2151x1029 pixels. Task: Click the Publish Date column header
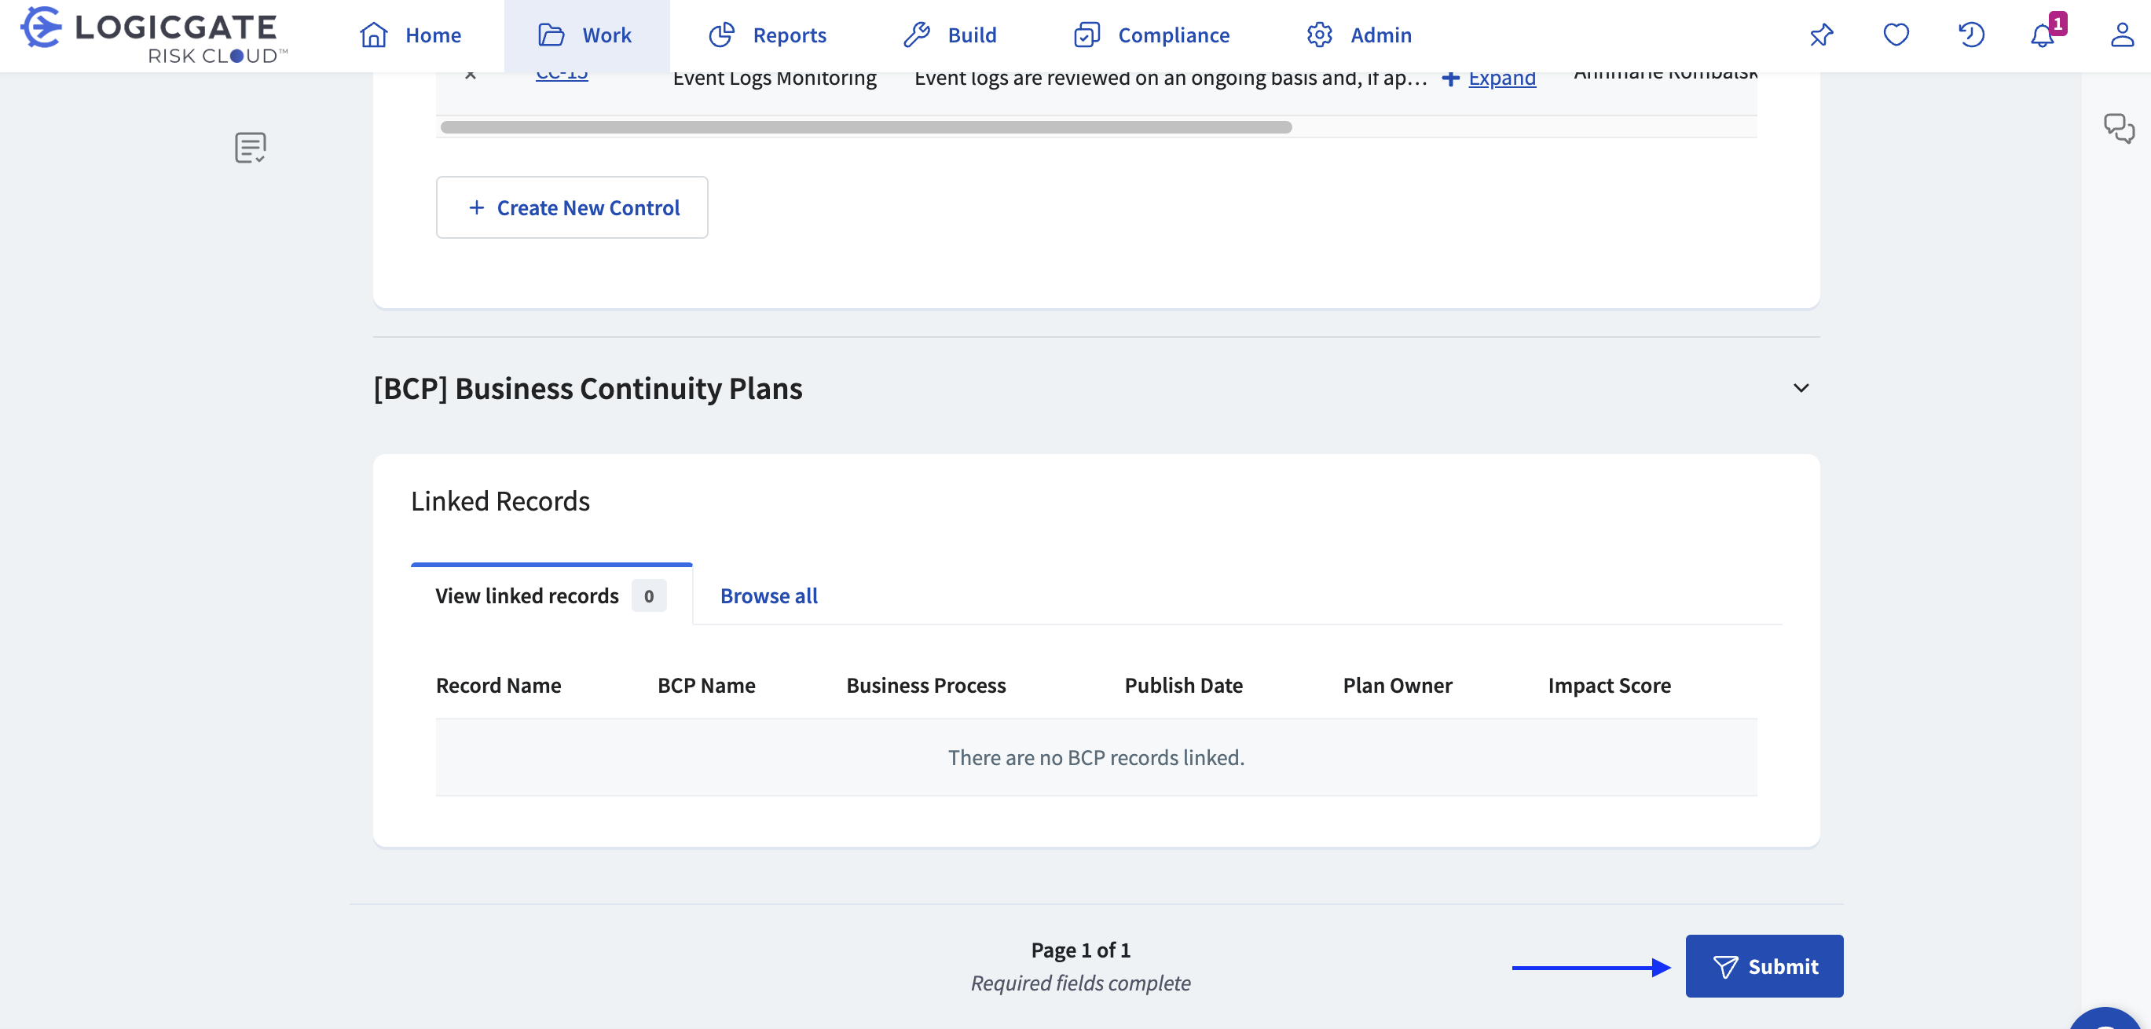tap(1183, 685)
